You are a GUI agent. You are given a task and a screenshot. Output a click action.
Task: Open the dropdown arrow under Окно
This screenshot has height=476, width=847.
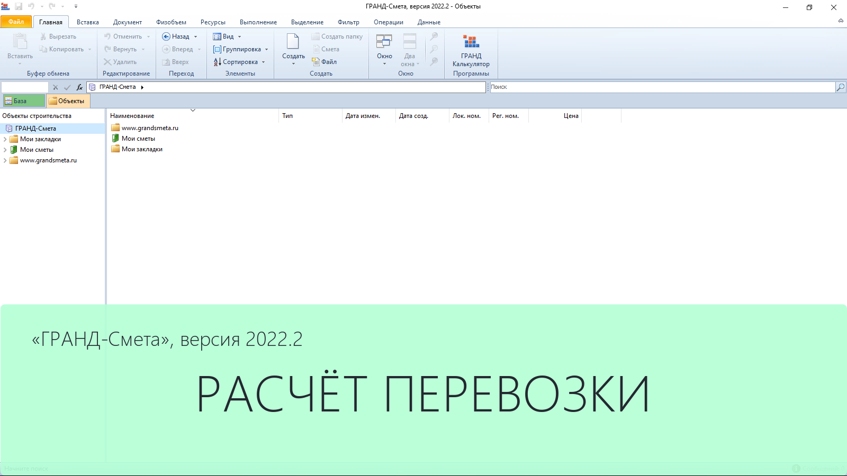385,64
